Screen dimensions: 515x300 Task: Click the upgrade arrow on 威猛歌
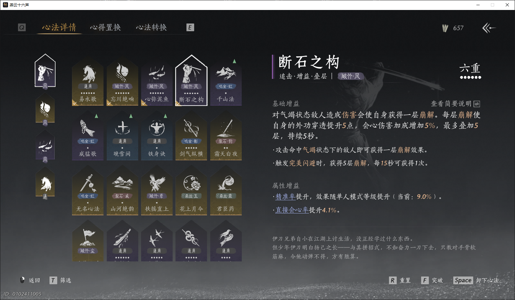(96, 116)
